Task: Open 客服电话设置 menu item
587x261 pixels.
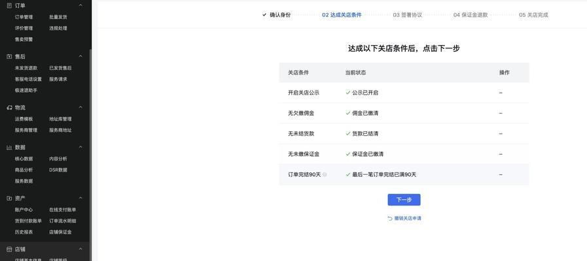Action: 28,79
